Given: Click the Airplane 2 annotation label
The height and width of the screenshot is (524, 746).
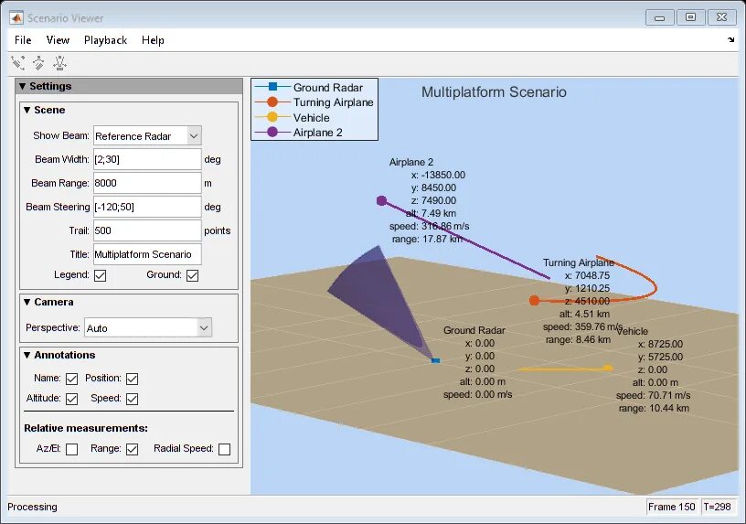Looking at the screenshot, I should tap(411, 162).
